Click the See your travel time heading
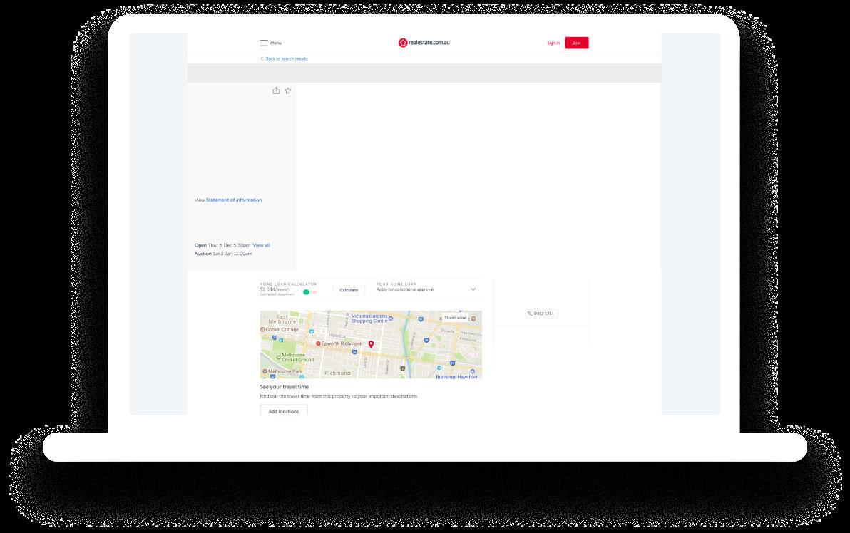Image resolution: width=850 pixels, height=533 pixels. click(x=284, y=387)
